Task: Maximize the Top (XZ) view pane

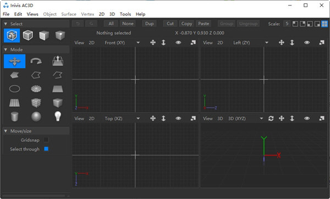Action: [x=193, y=118]
